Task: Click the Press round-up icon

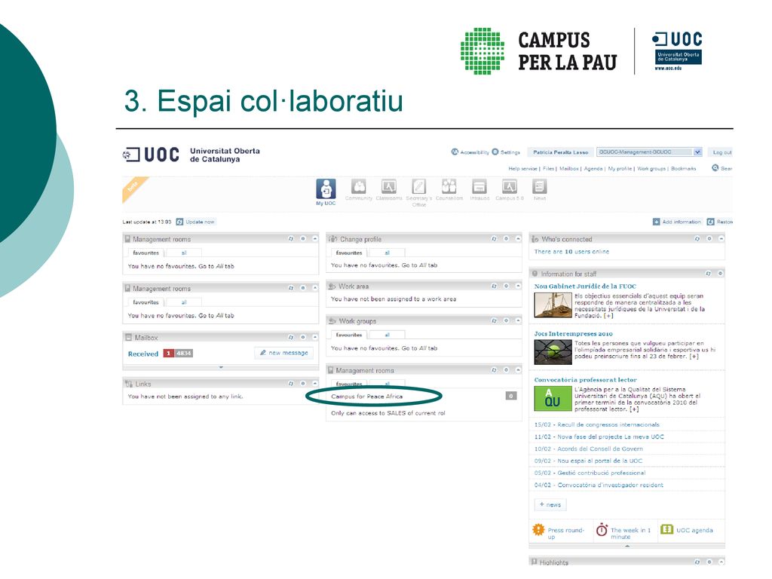Action: pyautogui.click(x=538, y=530)
